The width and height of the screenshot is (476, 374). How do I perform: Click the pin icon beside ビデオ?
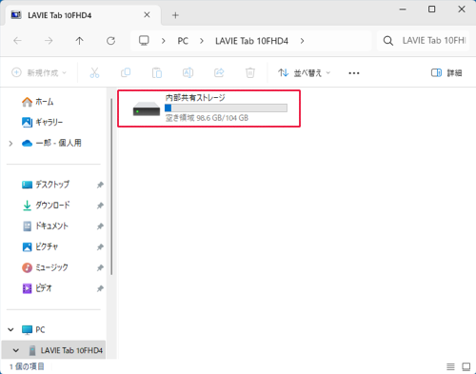tap(100, 288)
